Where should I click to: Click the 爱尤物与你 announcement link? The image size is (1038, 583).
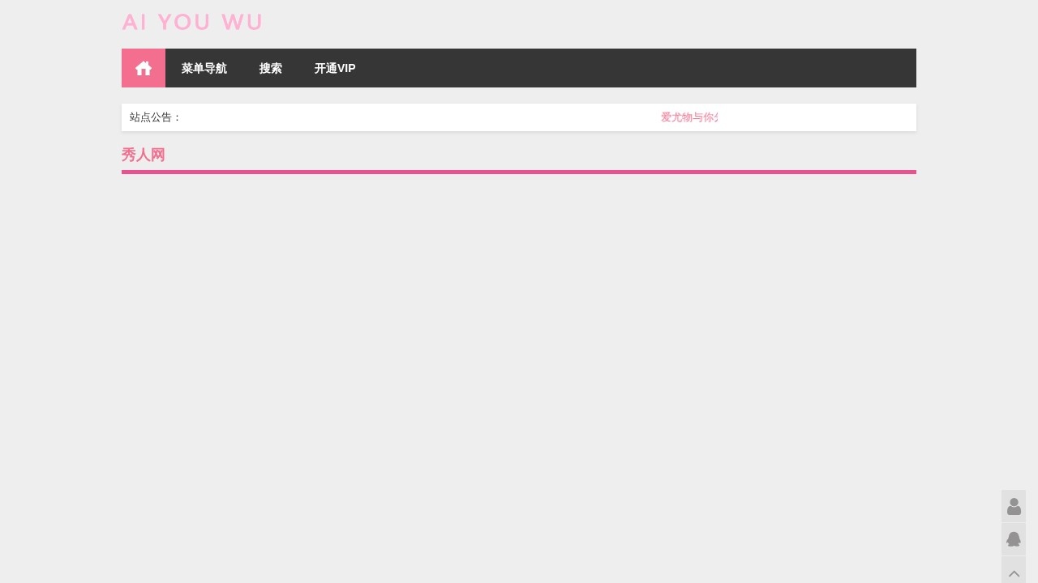click(689, 117)
